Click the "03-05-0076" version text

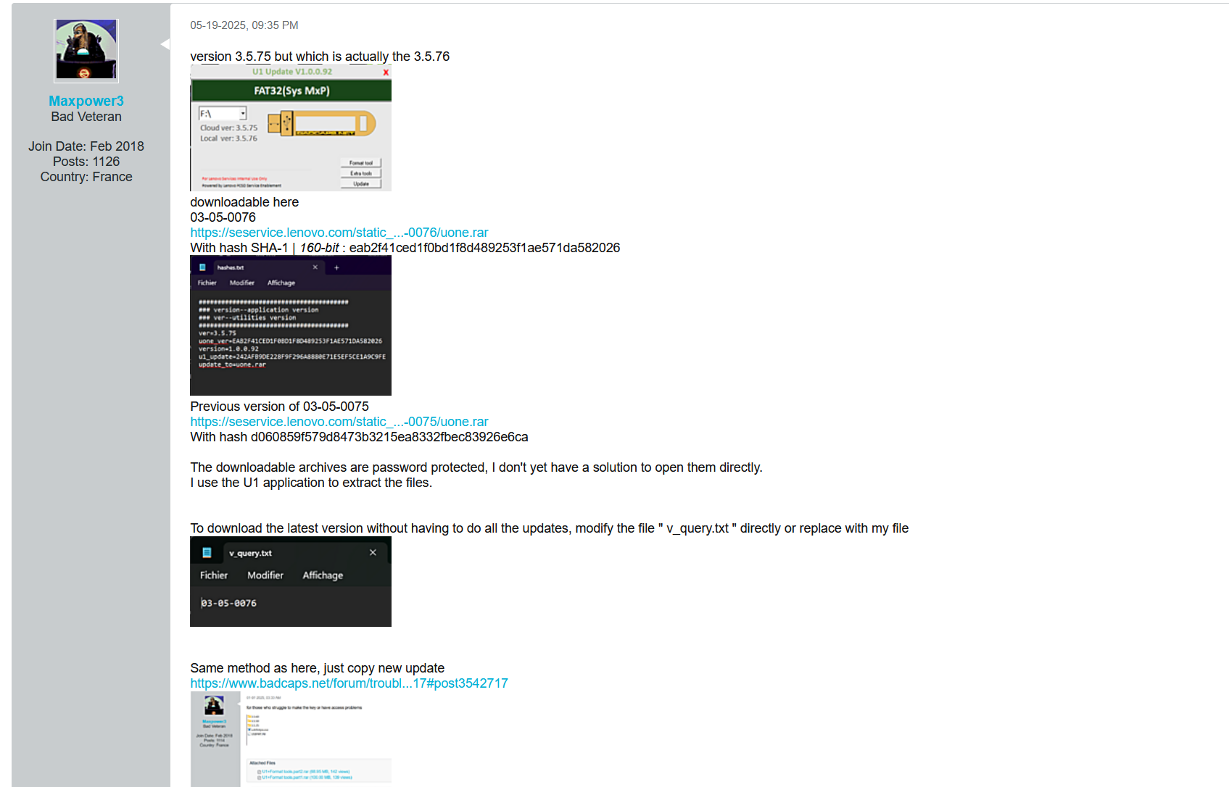(223, 217)
